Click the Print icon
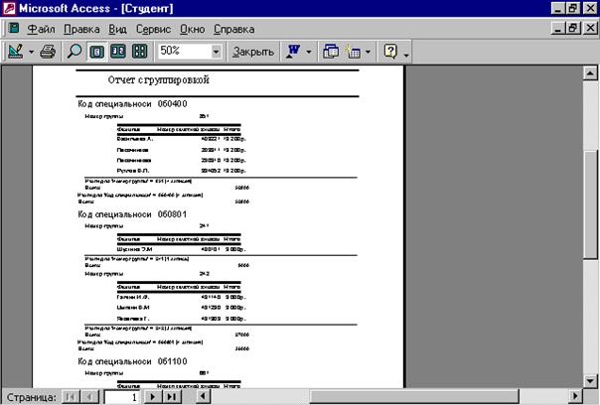This screenshot has height=405, width=600. [47, 51]
